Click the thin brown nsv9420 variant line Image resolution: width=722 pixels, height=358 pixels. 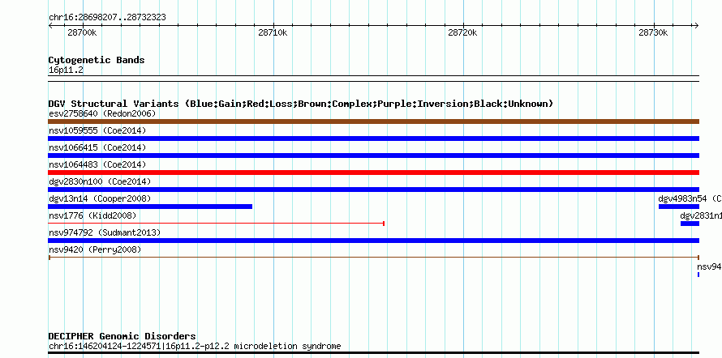[373, 258]
